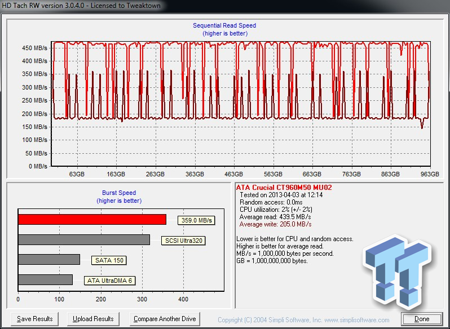The width and height of the screenshot is (450, 329).
Task: Click the 300 MB/s axis label
Action: pyautogui.click(x=34, y=87)
